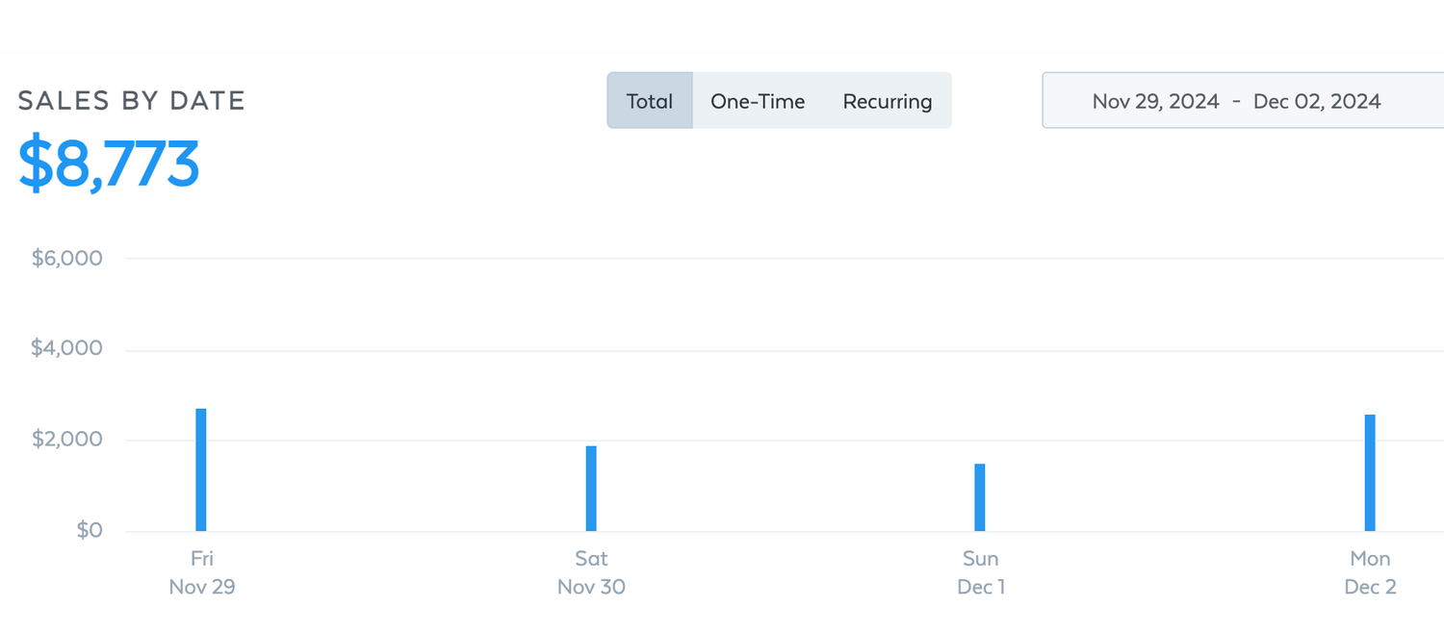Select the One-Time sales tab

[758, 101]
